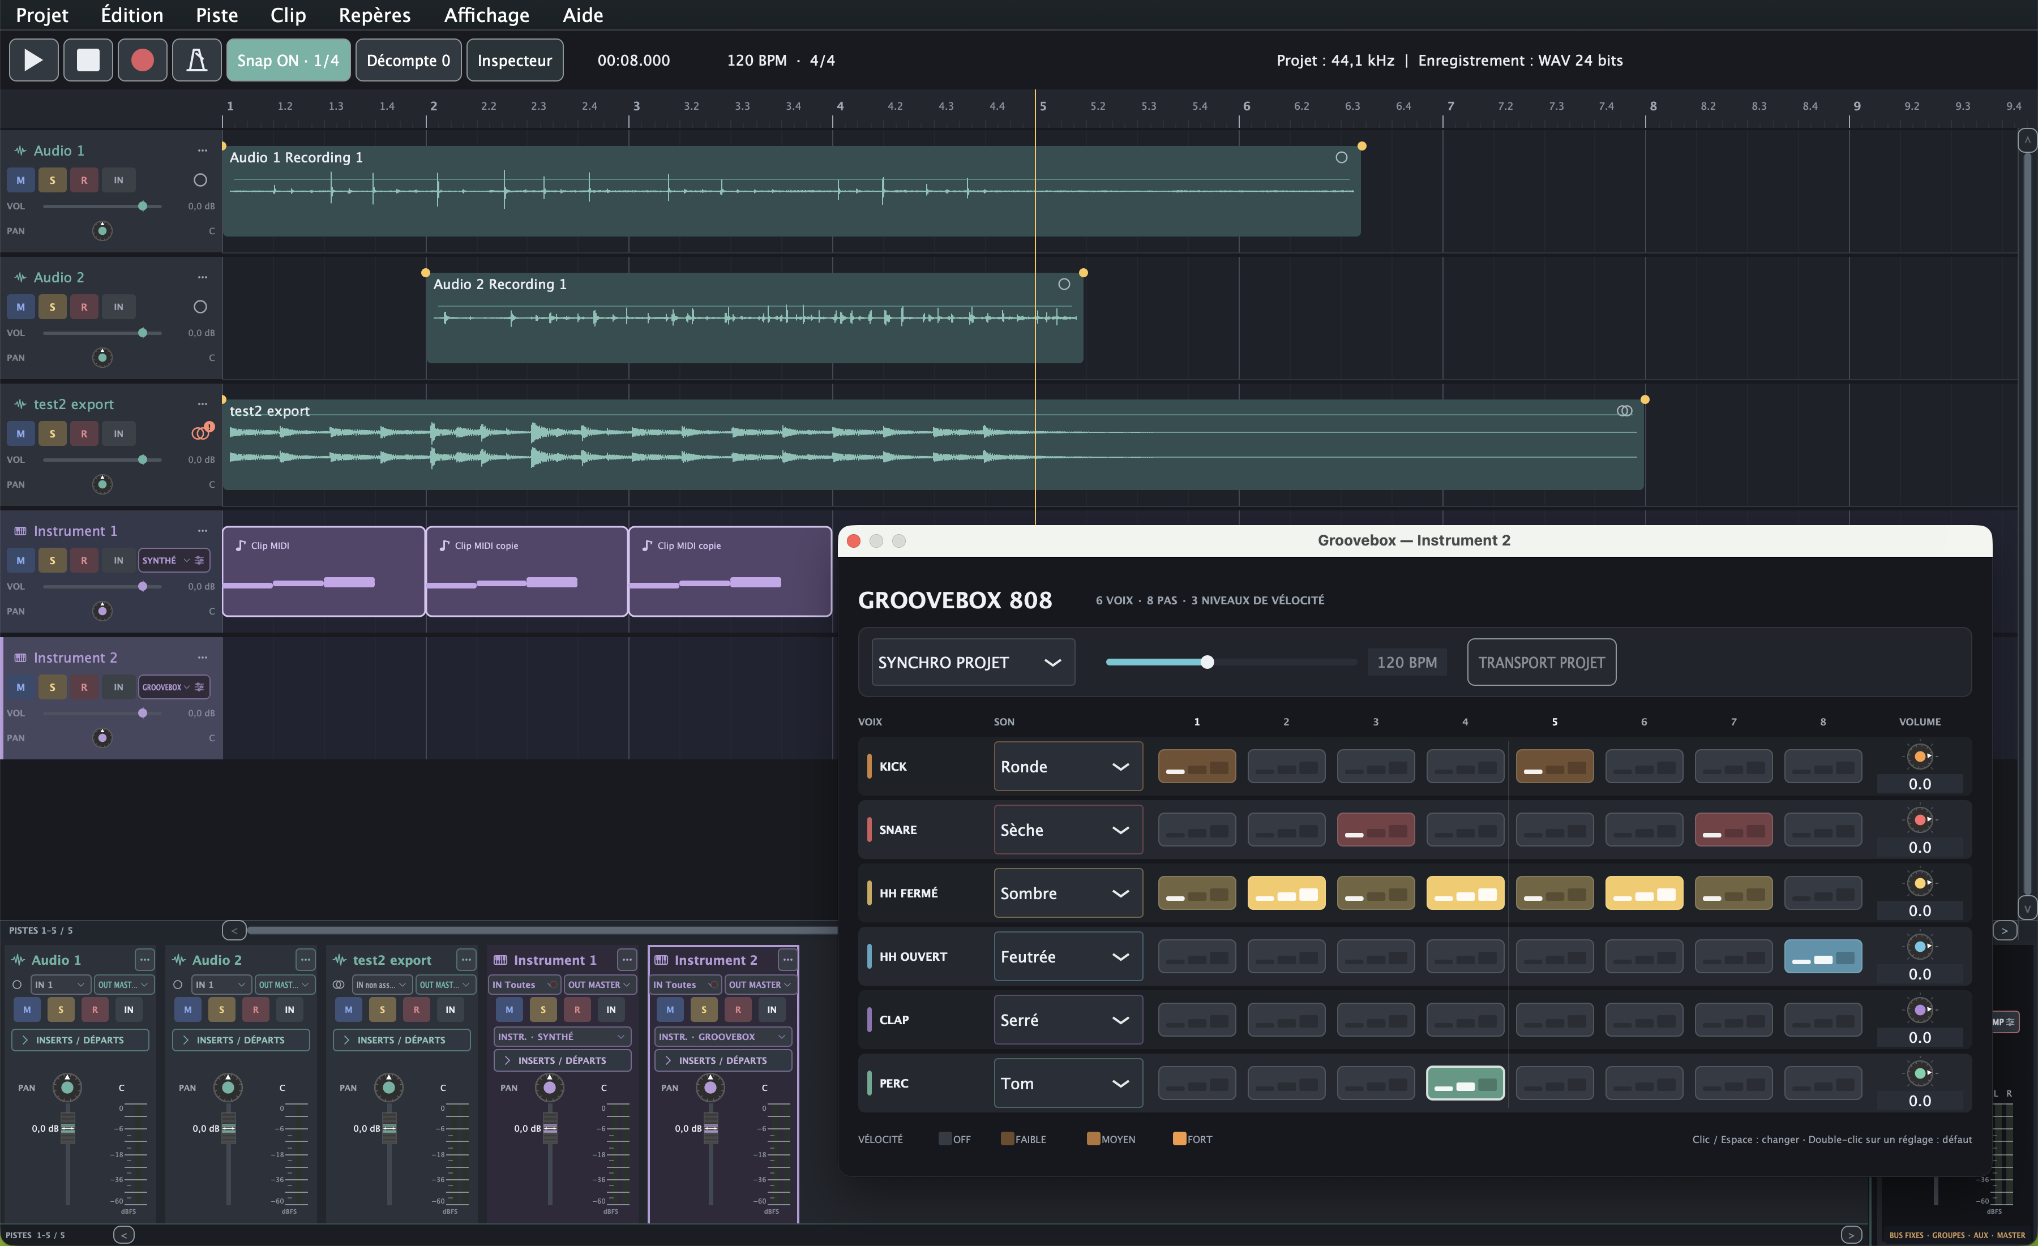
Task: Click the TRANSPORT PROJET button
Action: coord(1541,662)
